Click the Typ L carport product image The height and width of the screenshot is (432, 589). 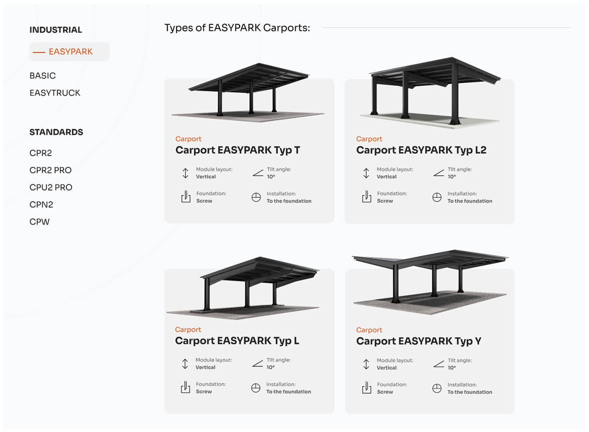tap(244, 286)
